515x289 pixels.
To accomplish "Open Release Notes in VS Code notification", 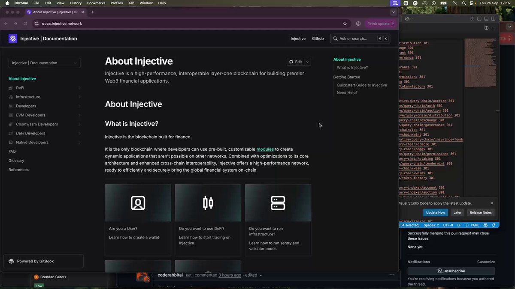I will pyautogui.click(x=481, y=212).
